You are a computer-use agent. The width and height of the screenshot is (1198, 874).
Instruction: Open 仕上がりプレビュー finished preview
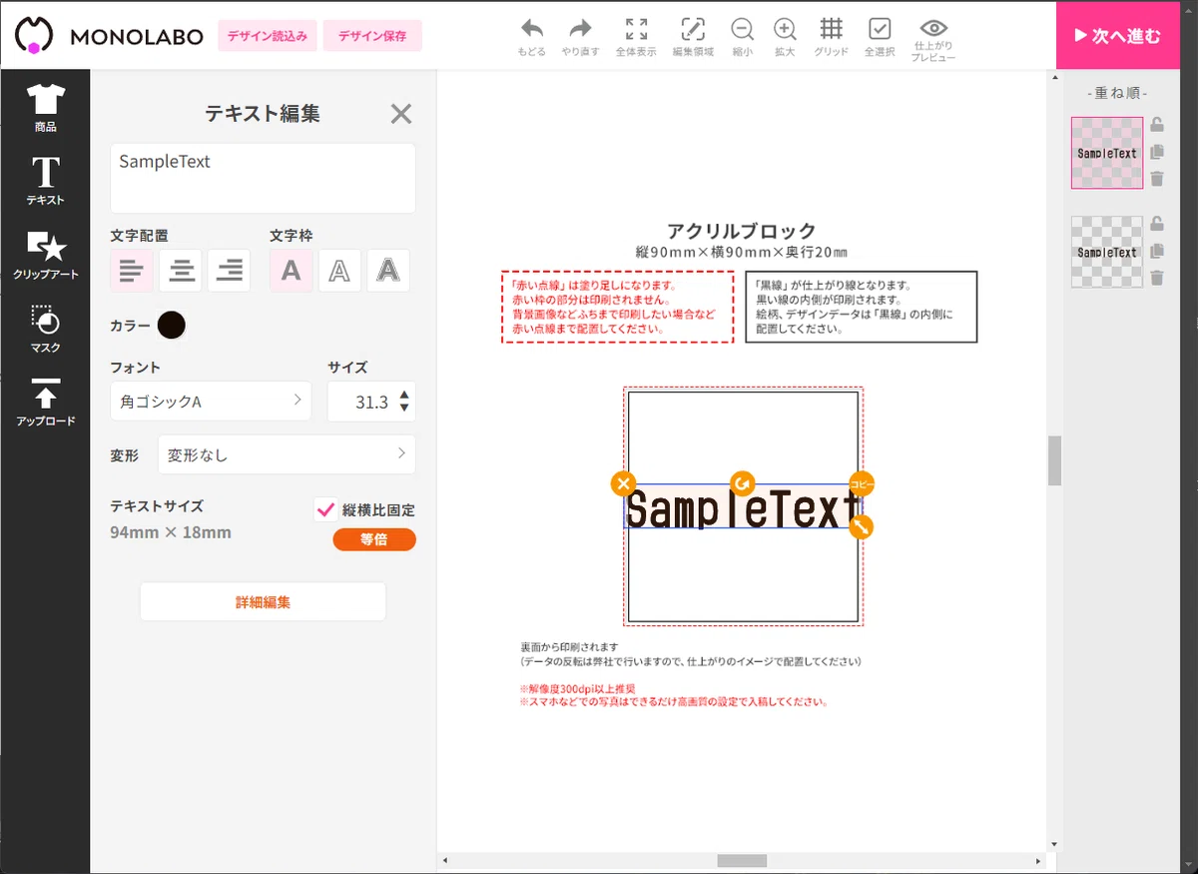click(x=933, y=39)
